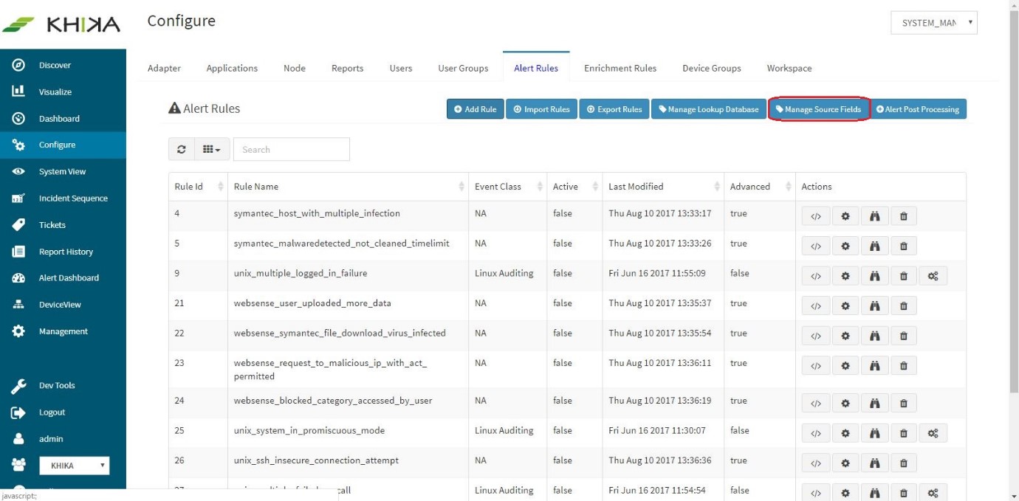Image resolution: width=1019 pixels, height=501 pixels.
Task: Sort by Rule Name column
Action: 349,187
